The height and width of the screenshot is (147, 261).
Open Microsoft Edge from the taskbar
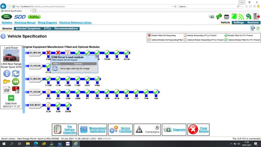[x=36, y=144]
